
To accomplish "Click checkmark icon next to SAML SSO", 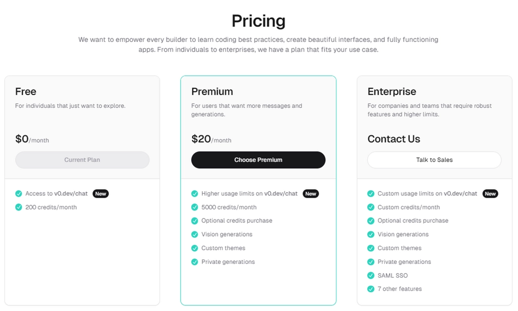I will pyautogui.click(x=371, y=275).
